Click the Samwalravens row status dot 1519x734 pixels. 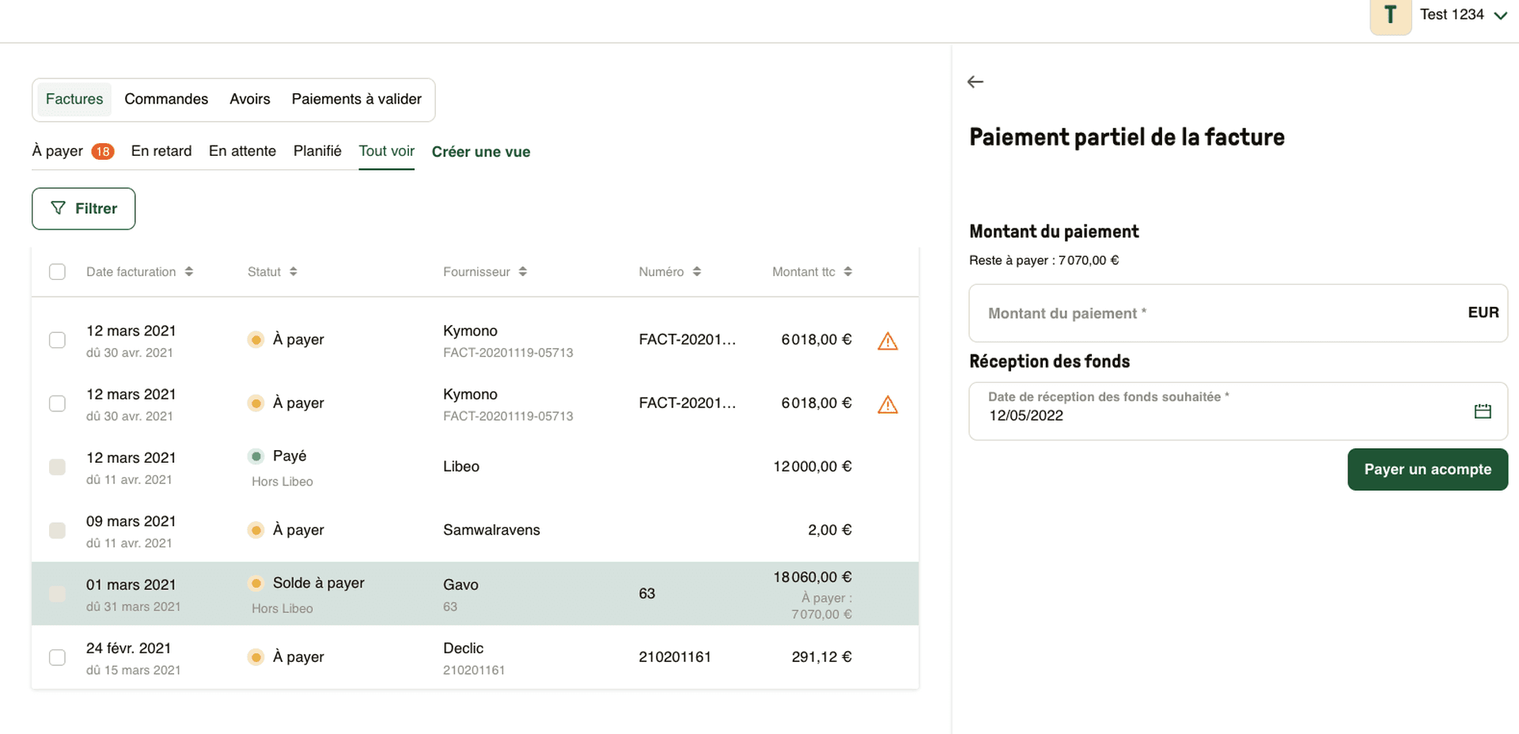256,530
